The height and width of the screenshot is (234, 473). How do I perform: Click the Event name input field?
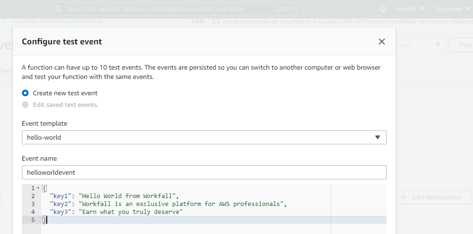click(204, 172)
